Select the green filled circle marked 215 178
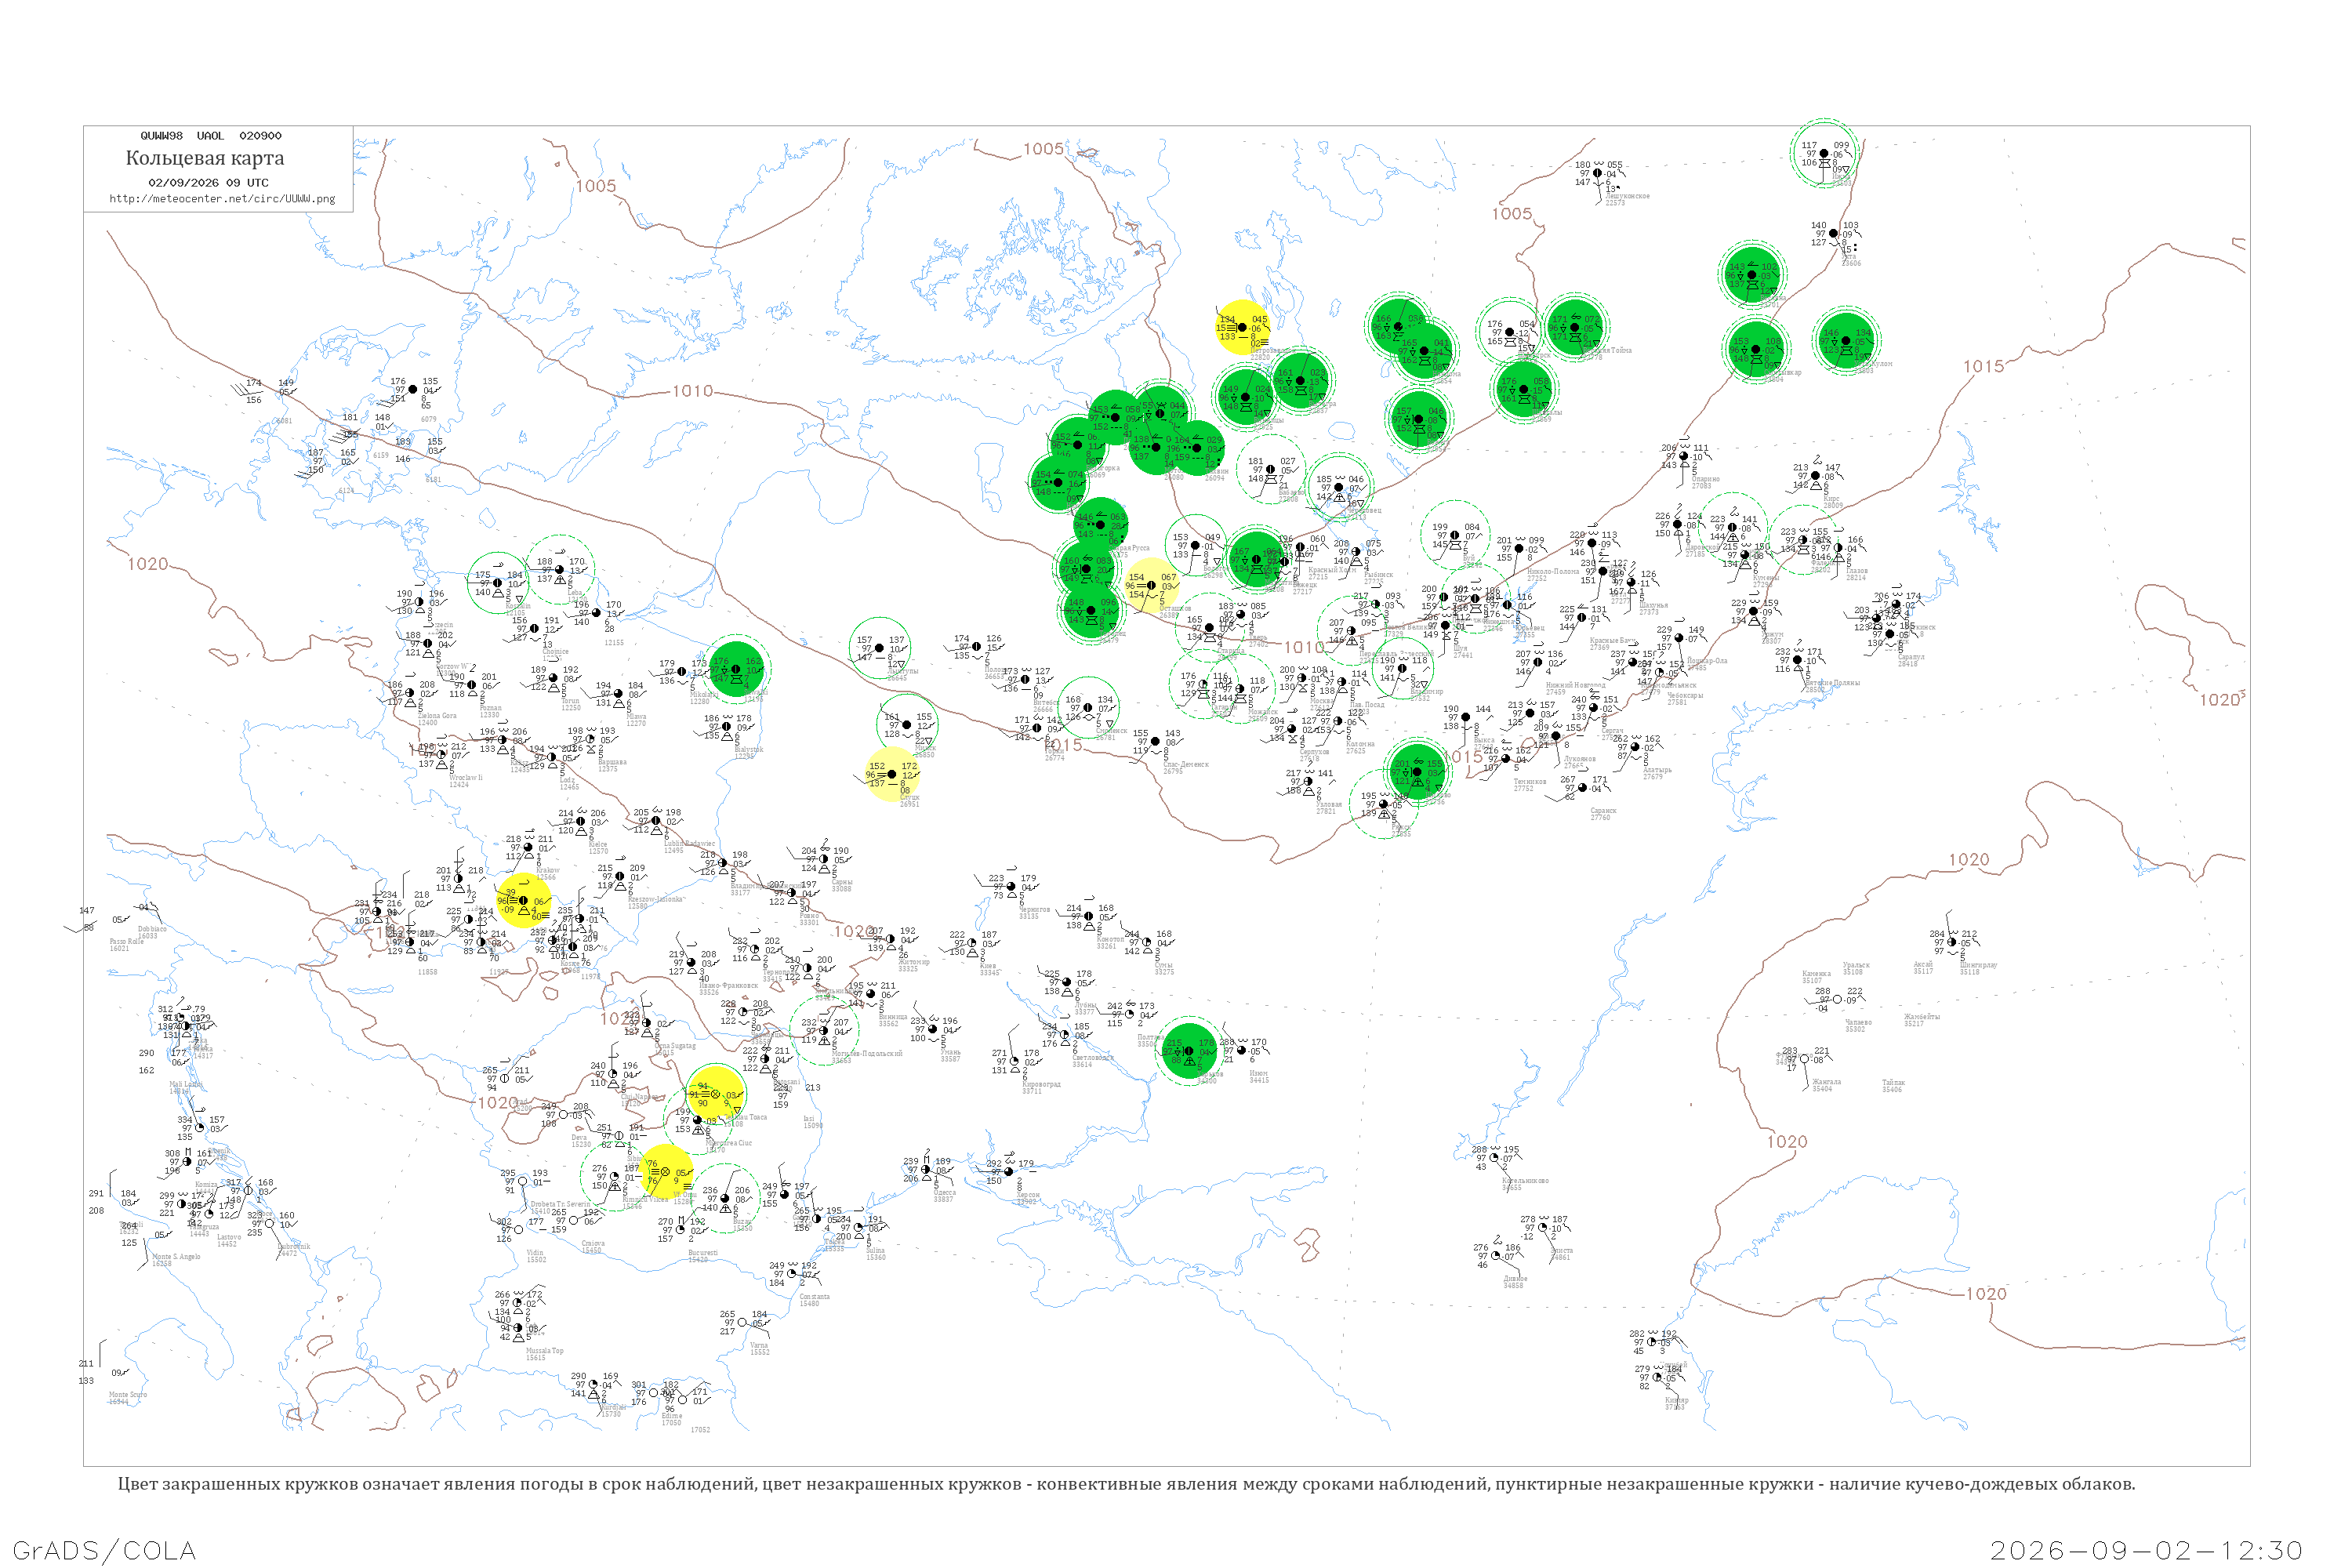Screen dimensions: 2352x1568 (x=1189, y=1051)
